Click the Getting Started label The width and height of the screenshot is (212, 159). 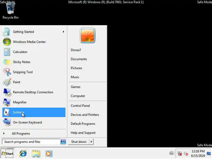(x=24, y=32)
